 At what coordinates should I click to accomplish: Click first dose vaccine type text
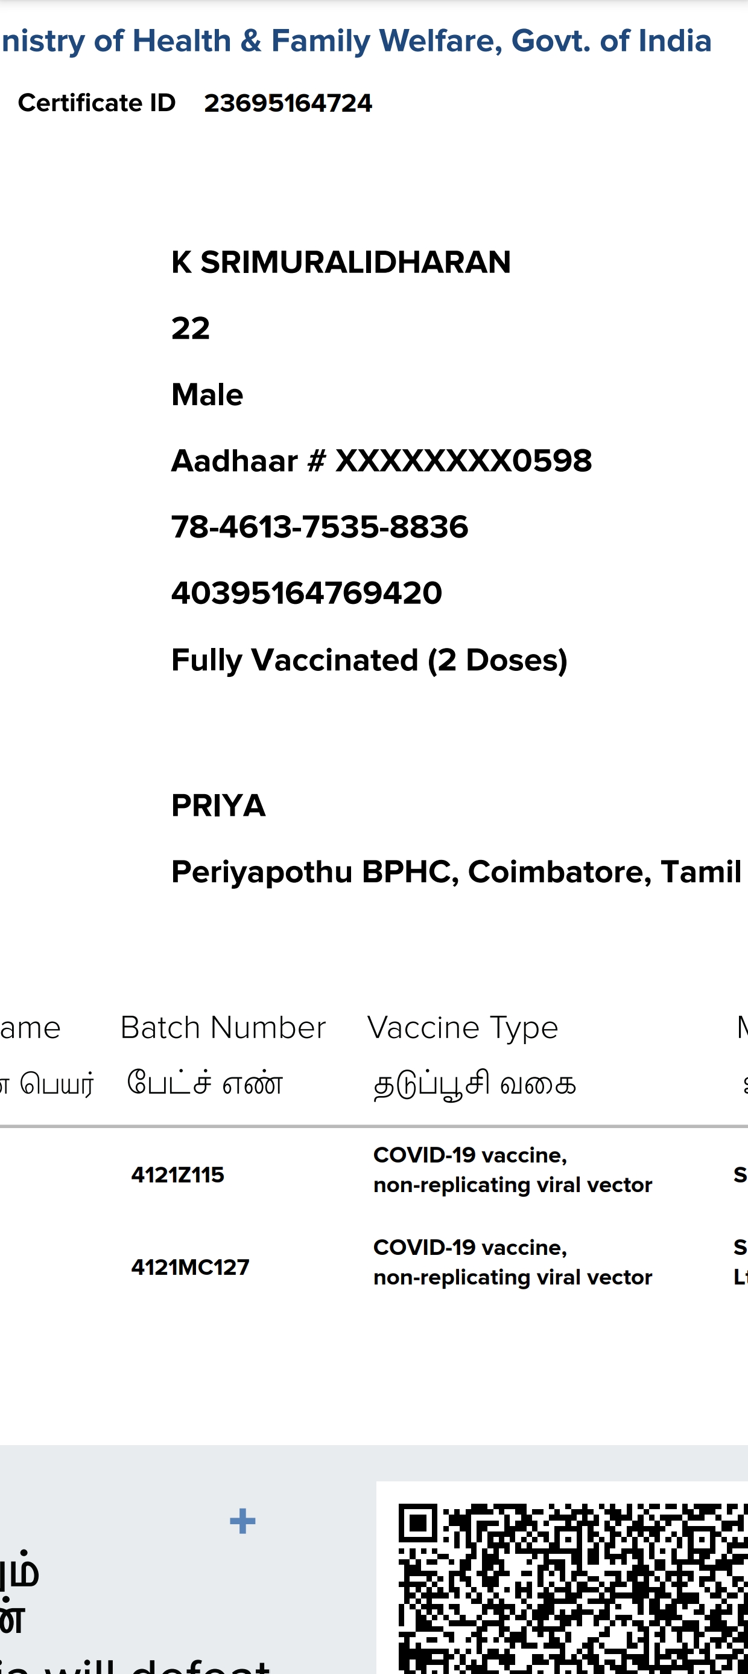pos(512,1170)
